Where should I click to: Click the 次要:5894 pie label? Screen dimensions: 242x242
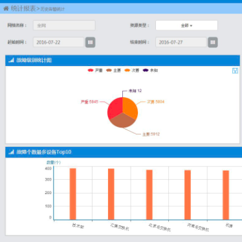tap(155, 102)
